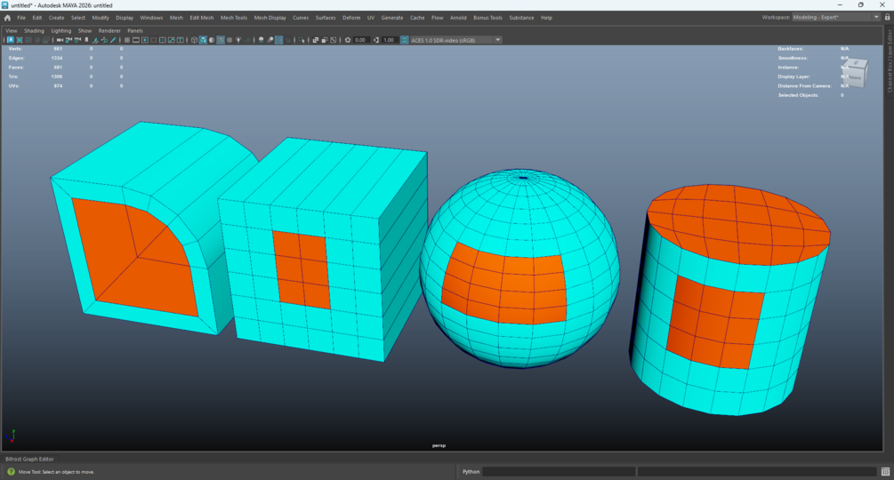Viewport: 894px width, 480px height.
Task: Lock the workspace with the padlock icon
Action: (x=887, y=17)
